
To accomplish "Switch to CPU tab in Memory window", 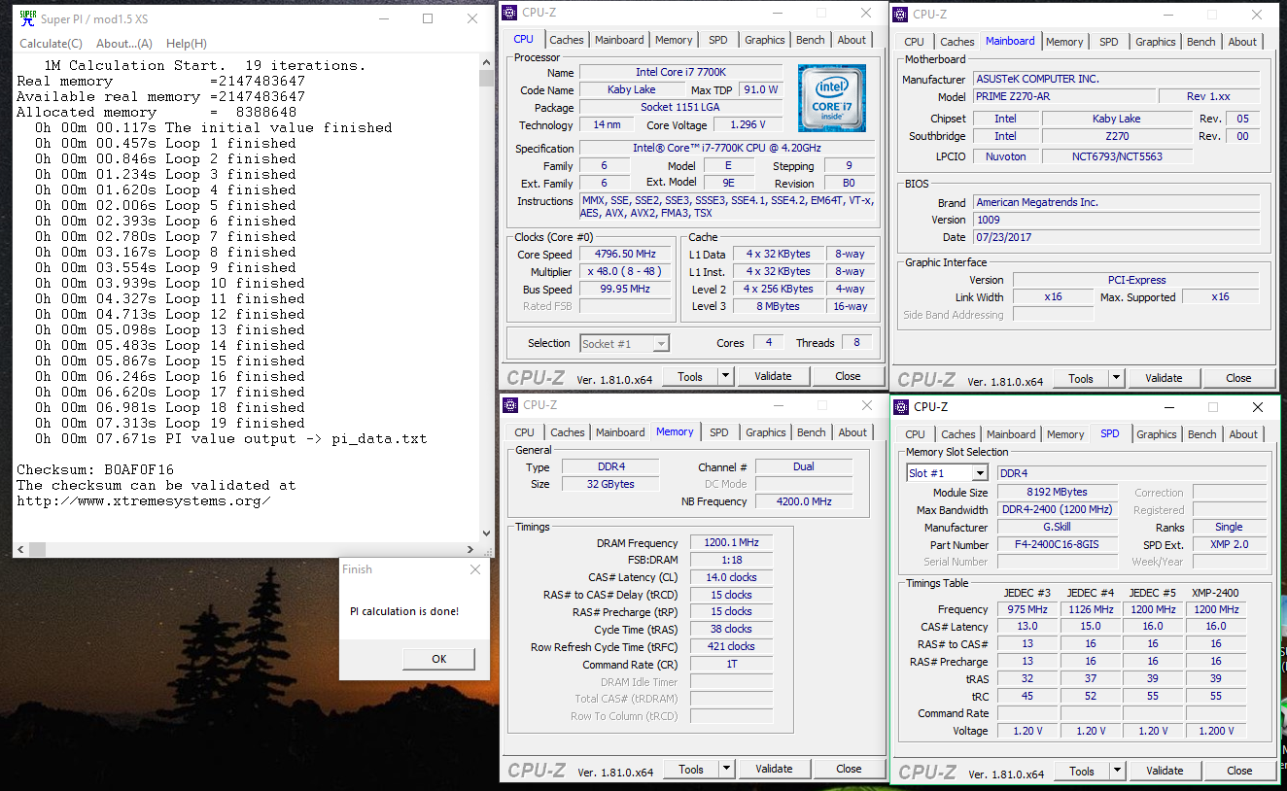I will [x=525, y=432].
